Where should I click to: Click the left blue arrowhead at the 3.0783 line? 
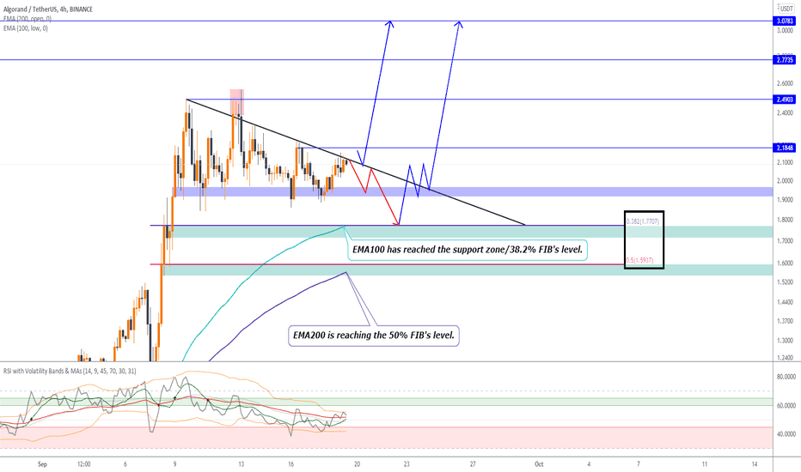click(x=390, y=25)
